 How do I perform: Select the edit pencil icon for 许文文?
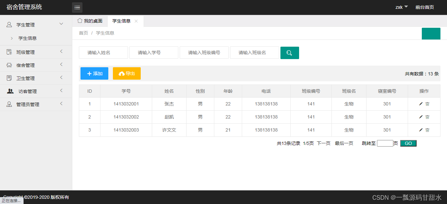(x=420, y=130)
